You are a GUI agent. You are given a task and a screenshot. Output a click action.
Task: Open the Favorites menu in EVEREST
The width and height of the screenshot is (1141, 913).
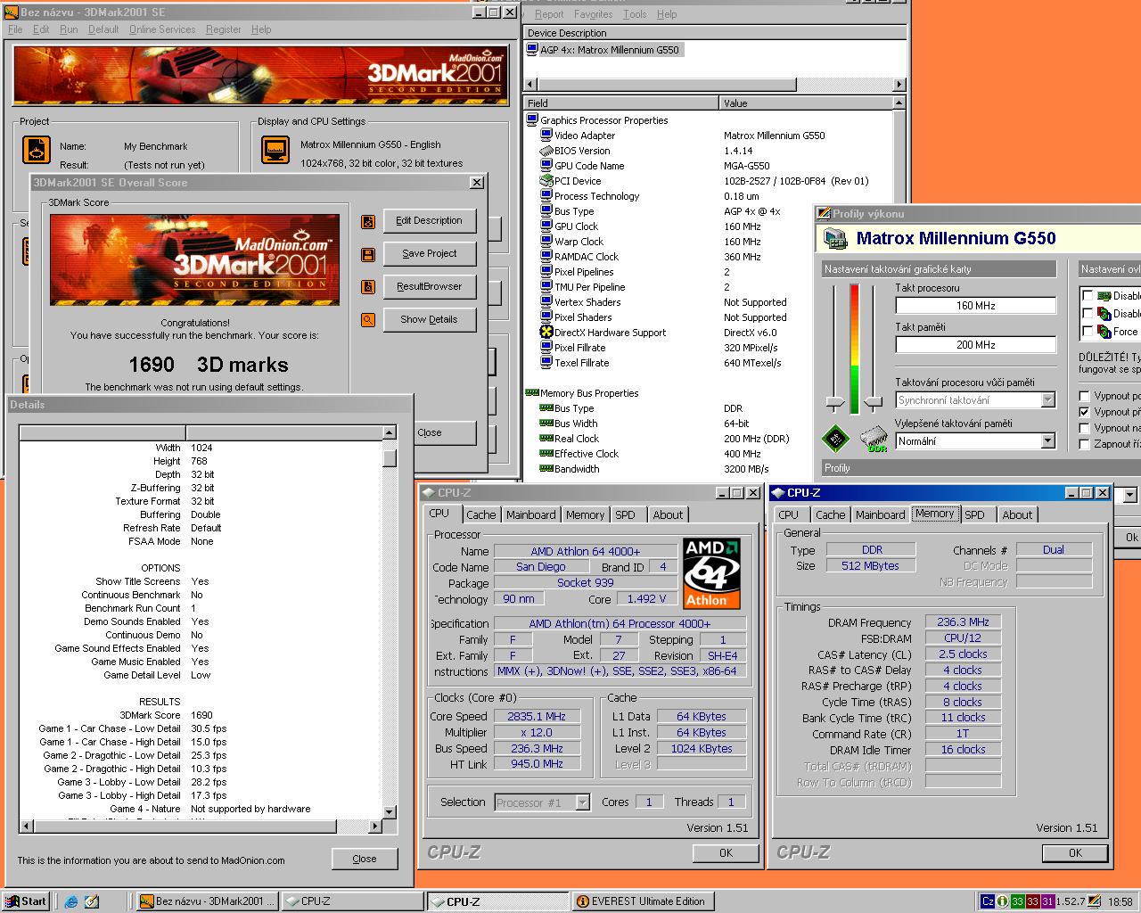tap(593, 14)
